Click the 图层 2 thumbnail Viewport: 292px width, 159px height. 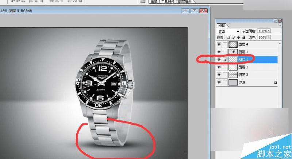point(233,67)
